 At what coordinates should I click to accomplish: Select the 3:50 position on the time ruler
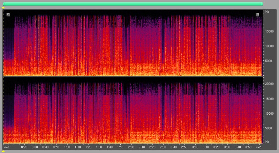(x=249, y=147)
